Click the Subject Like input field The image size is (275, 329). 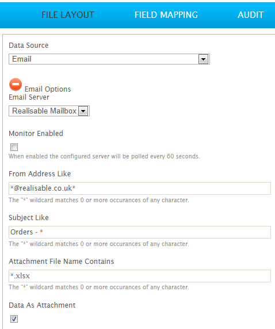(140, 232)
